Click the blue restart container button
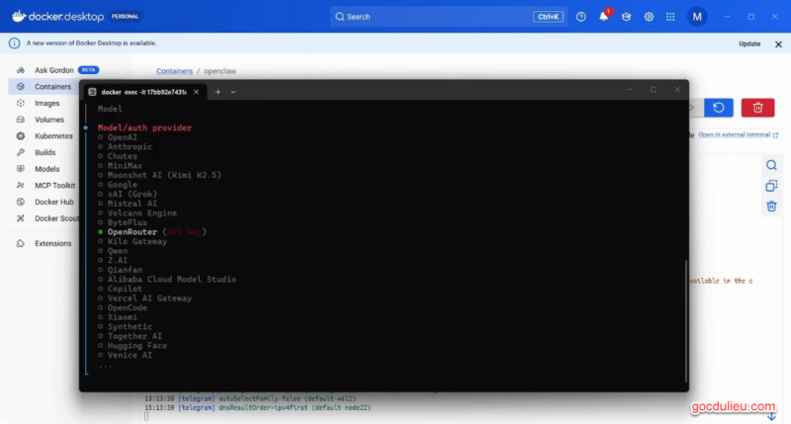791x424 pixels. pyautogui.click(x=719, y=108)
